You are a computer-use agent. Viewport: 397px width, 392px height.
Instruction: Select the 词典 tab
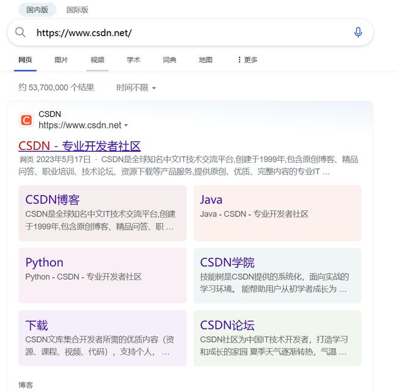(169, 60)
